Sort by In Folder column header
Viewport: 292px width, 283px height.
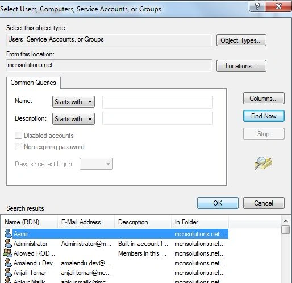[x=200, y=222]
